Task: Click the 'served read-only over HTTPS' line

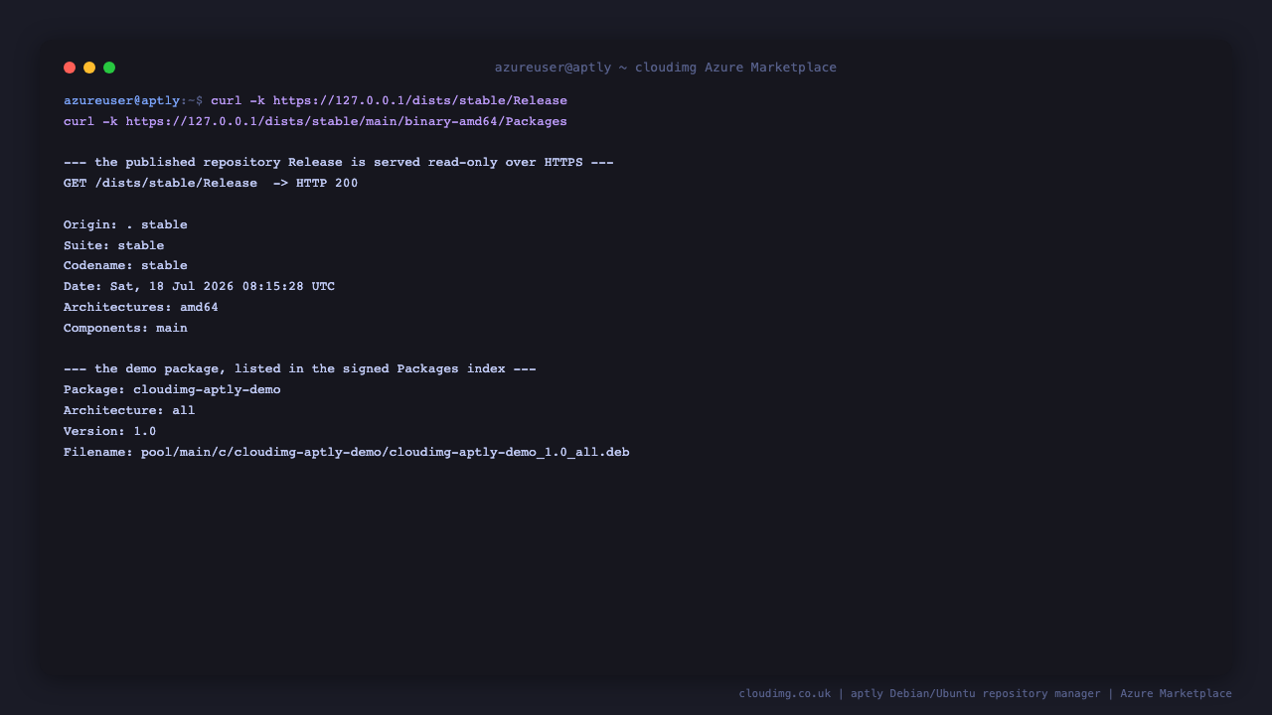Action: (339, 163)
